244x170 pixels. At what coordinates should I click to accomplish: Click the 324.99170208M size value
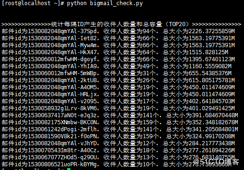point(213,136)
